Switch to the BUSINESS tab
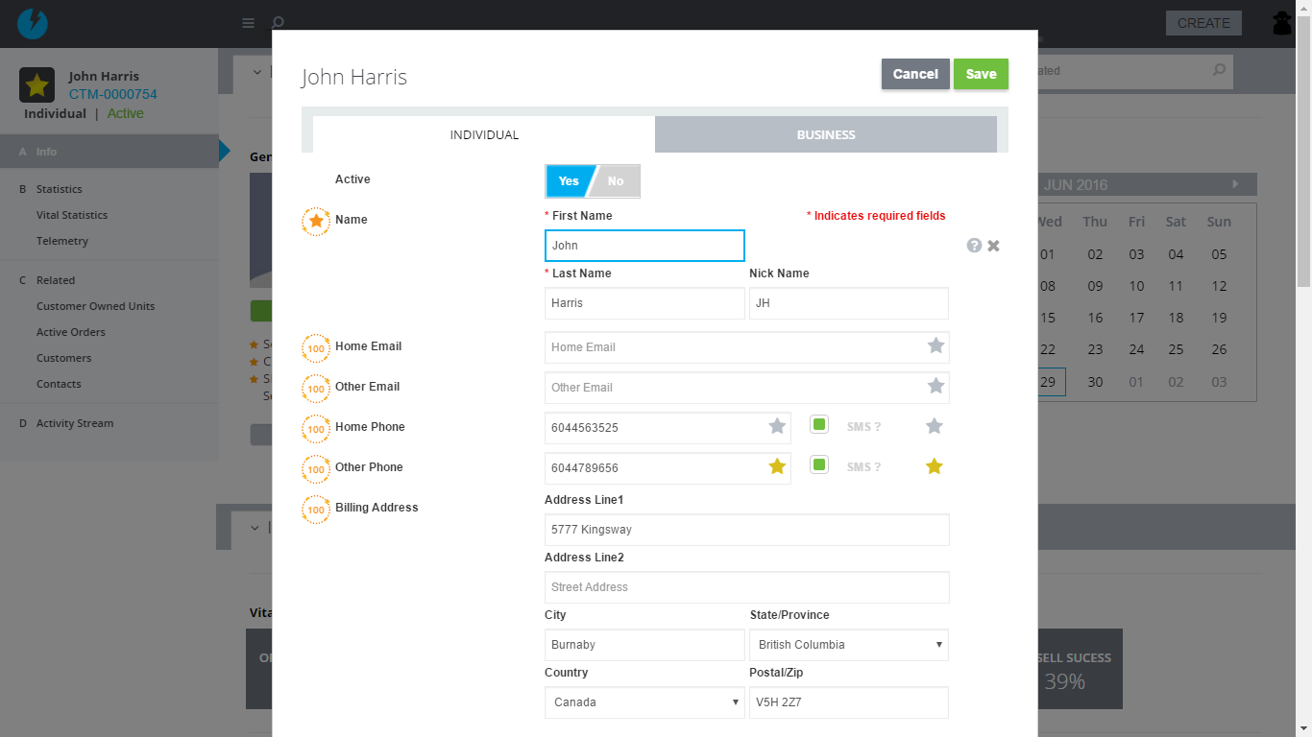The width and height of the screenshot is (1312, 737). (825, 134)
